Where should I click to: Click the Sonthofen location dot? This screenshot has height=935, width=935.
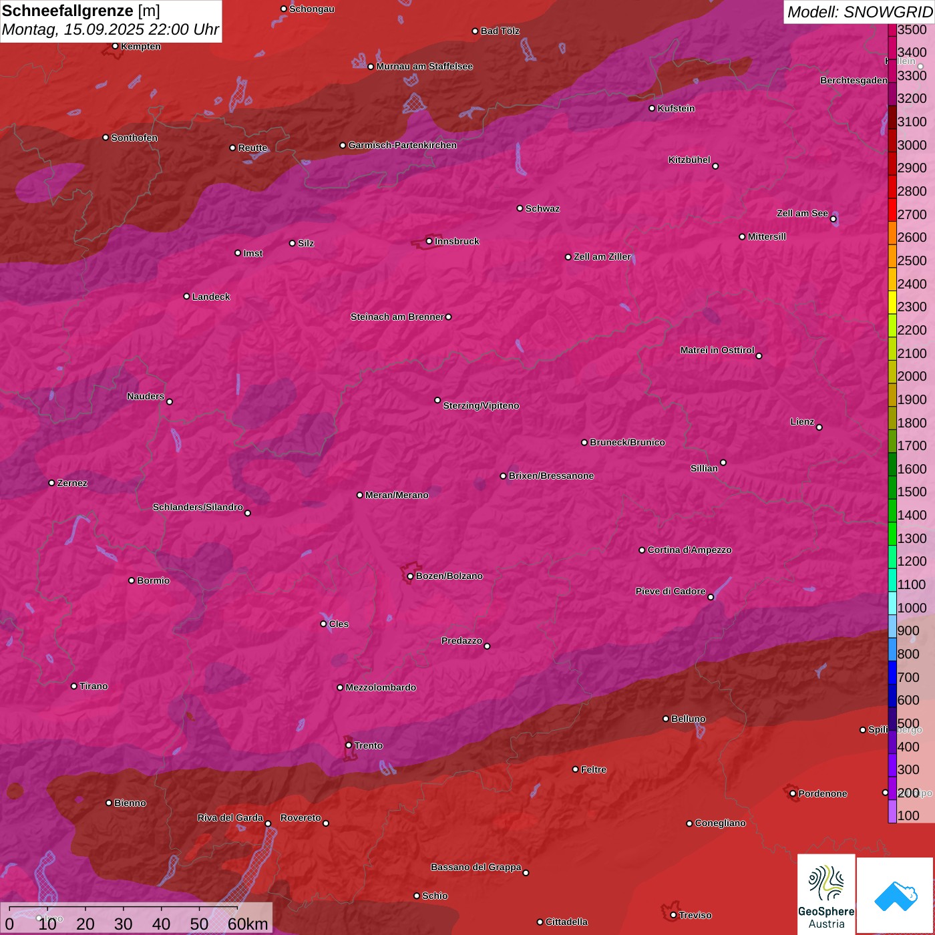(x=106, y=138)
